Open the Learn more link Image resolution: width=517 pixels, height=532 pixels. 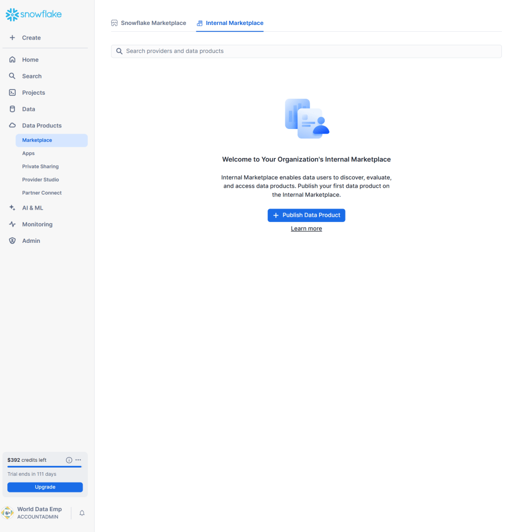306,229
